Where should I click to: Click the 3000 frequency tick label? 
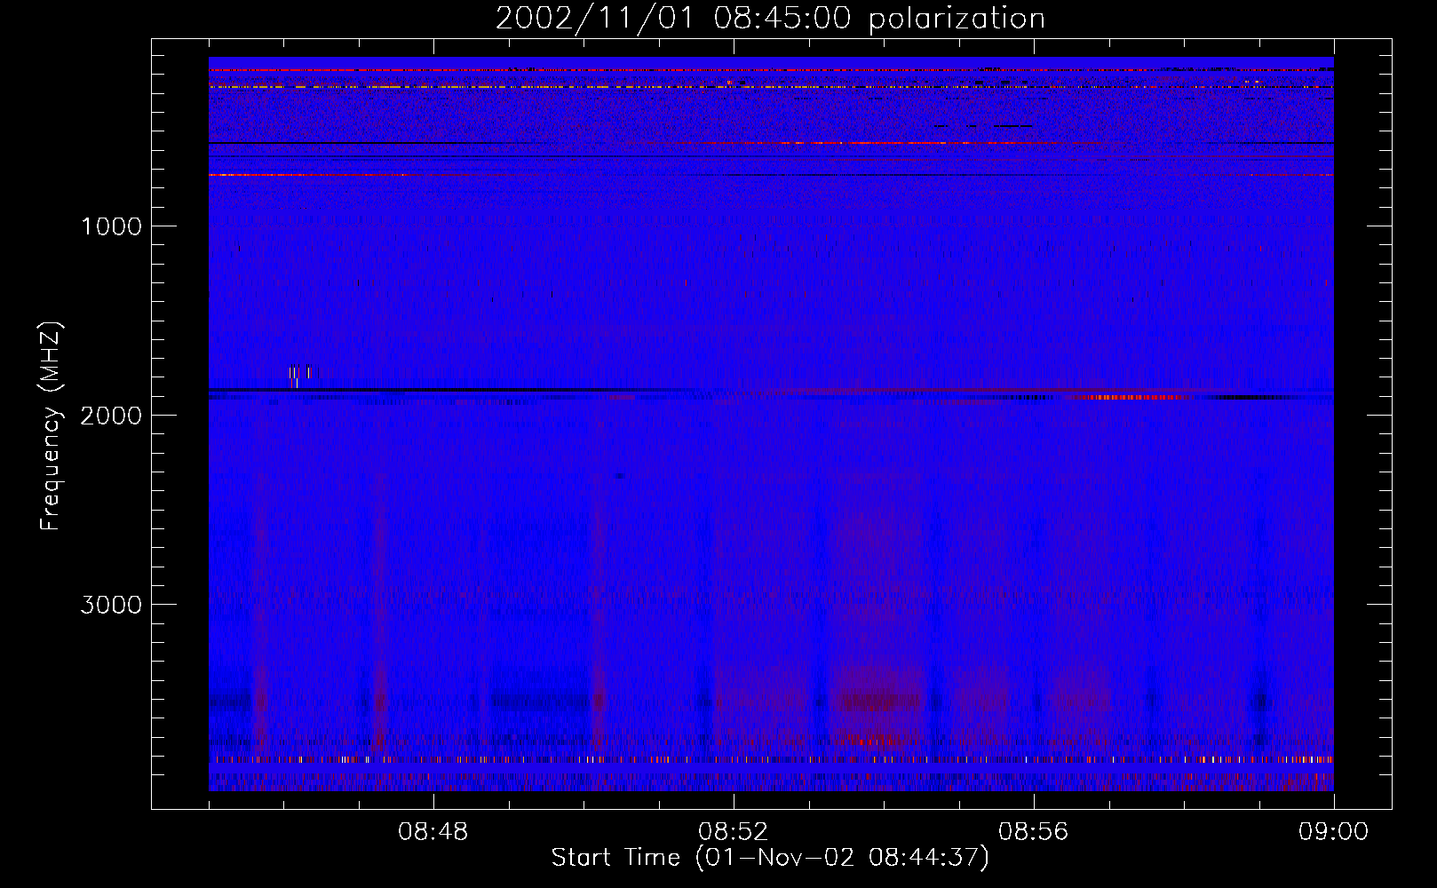point(111,605)
